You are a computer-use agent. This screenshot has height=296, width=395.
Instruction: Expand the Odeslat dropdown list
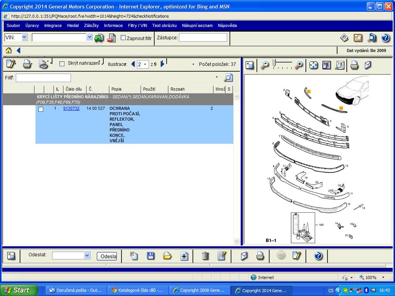(87, 256)
